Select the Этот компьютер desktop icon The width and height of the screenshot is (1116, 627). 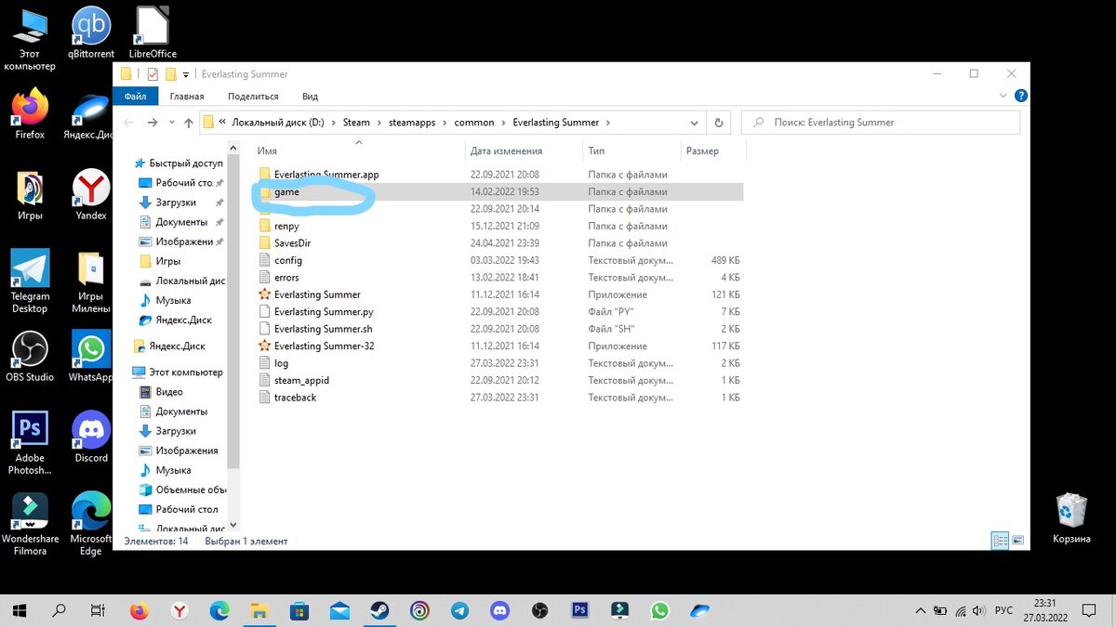coord(30,39)
